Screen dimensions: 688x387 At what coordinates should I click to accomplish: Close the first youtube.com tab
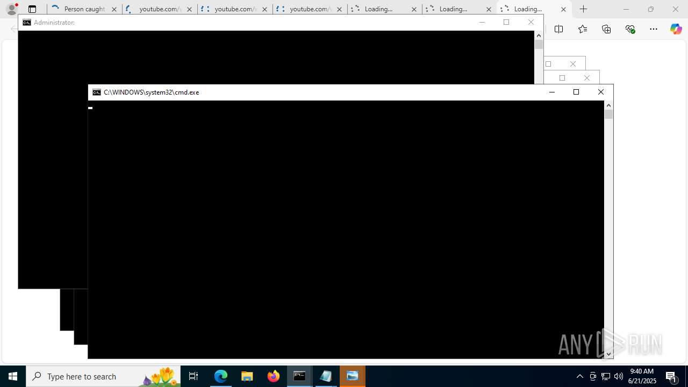(x=189, y=9)
